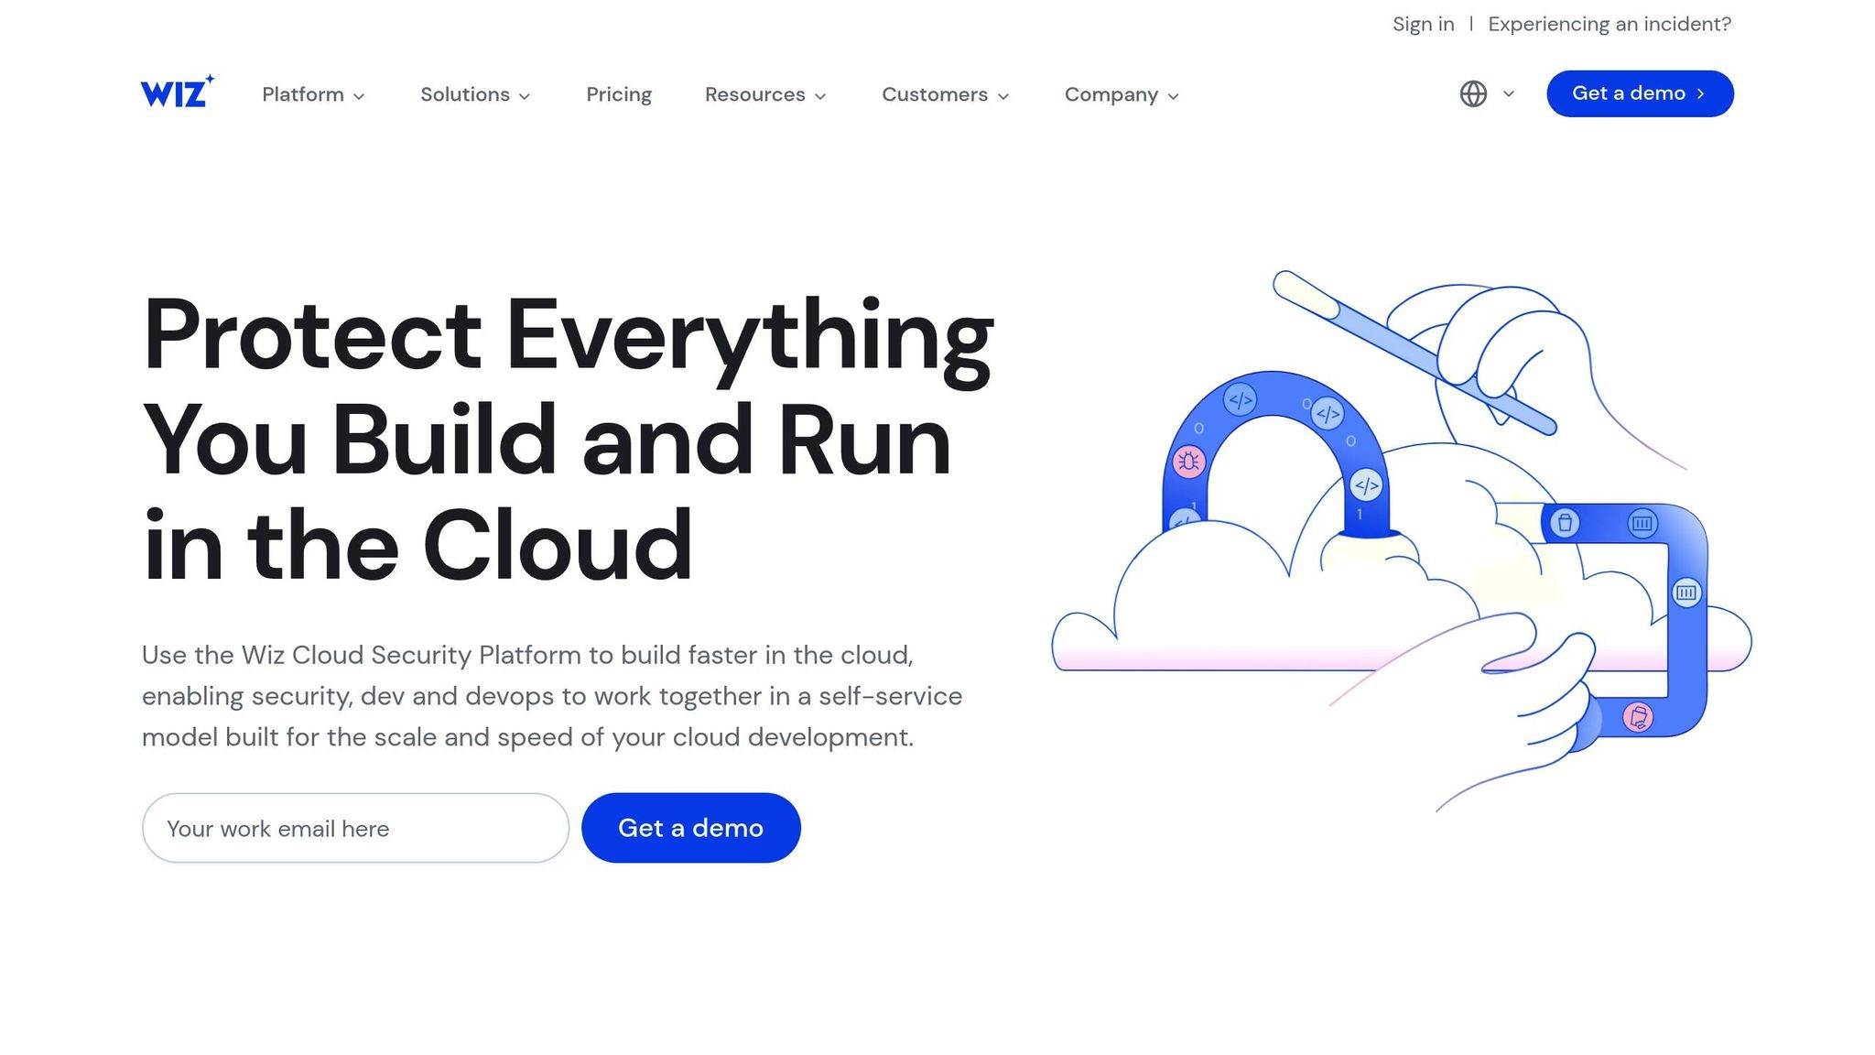Expand the chevron next to the globe

coord(1509,93)
